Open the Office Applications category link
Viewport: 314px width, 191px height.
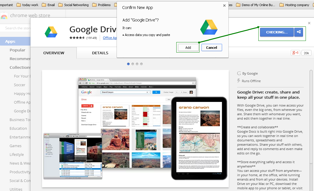coord(110,38)
